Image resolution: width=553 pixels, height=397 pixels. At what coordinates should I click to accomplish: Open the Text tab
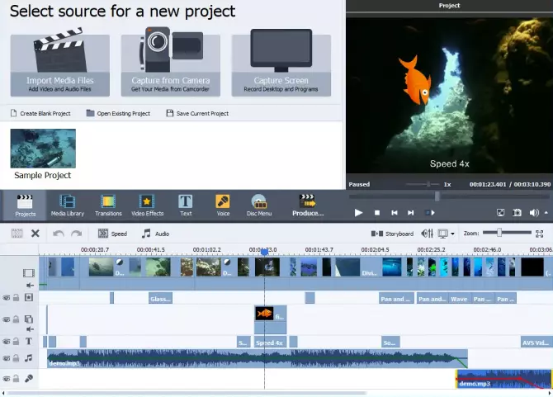click(186, 206)
